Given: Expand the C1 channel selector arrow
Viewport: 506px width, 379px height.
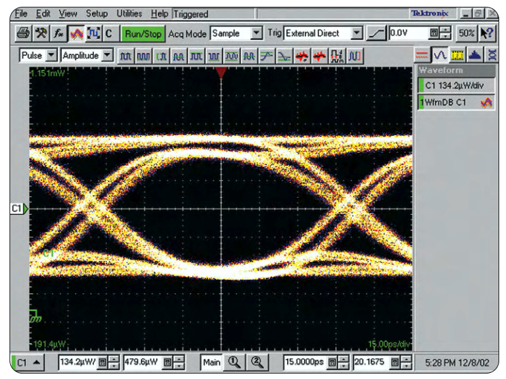Looking at the screenshot, I should click(x=37, y=362).
